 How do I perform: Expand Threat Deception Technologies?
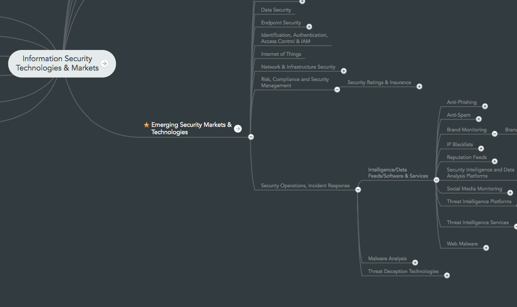(x=447, y=275)
